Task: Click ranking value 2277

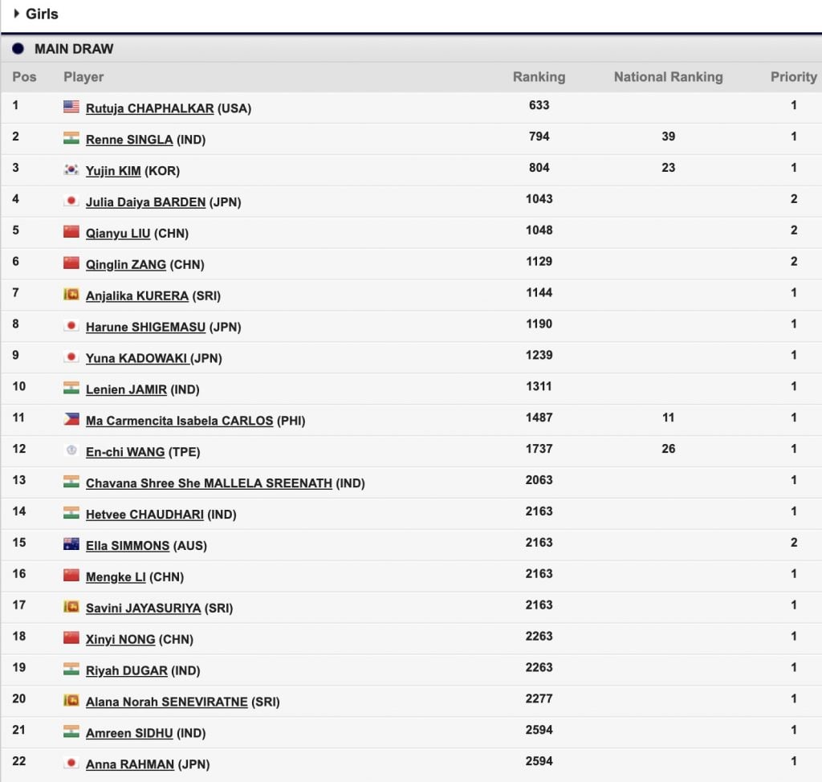Action: pyautogui.click(x=539, y=699)
